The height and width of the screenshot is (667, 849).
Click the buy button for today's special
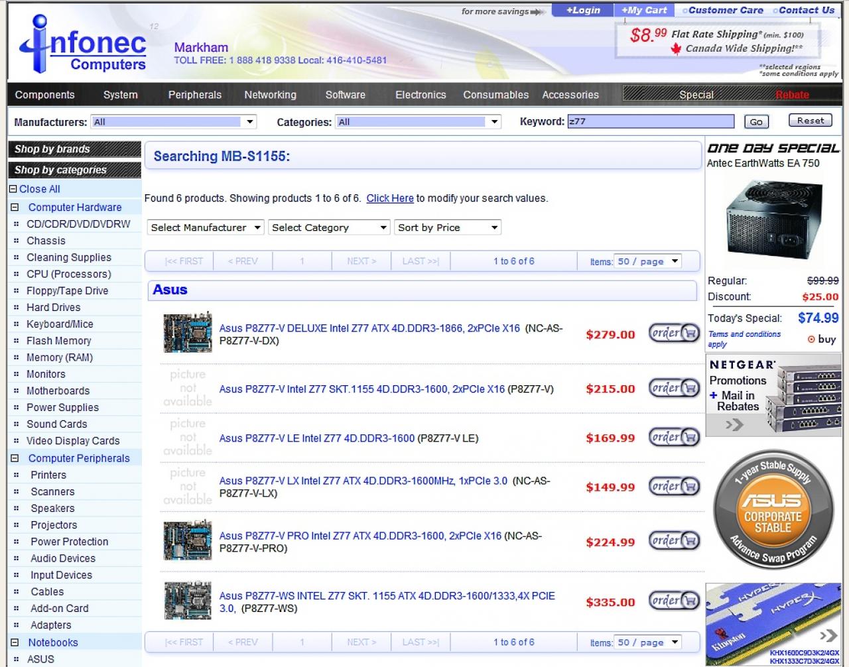tap(821, 339)
